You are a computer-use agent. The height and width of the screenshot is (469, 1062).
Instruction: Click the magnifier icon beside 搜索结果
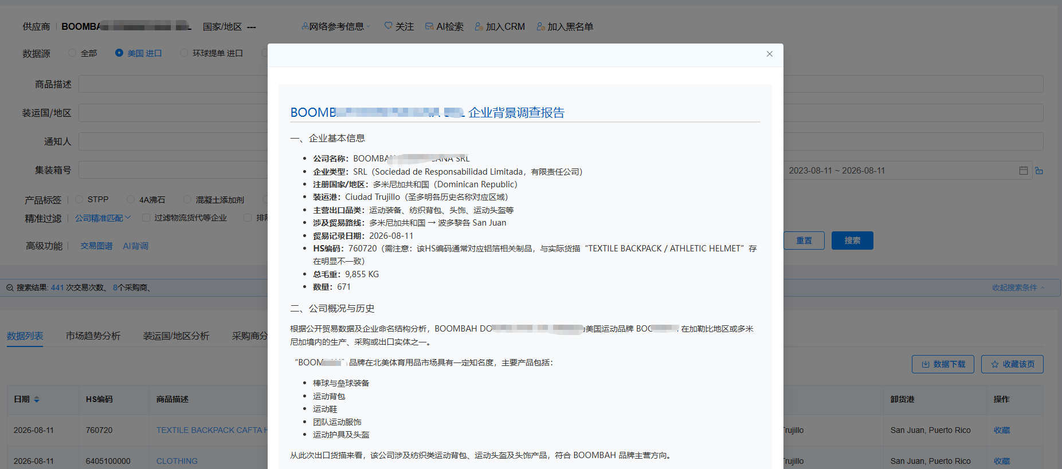click(x=10, y=287)
